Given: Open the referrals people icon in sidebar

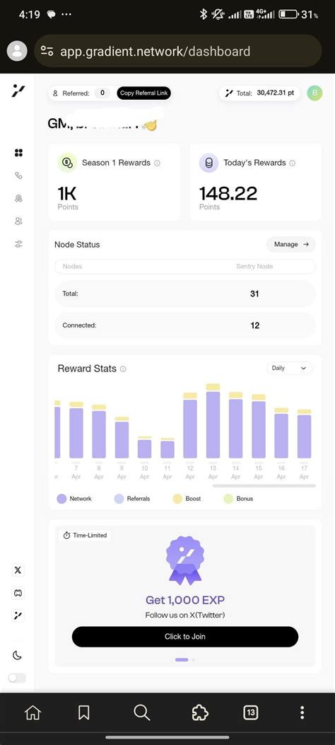Looking at the screenshot, I should (18, 221).
